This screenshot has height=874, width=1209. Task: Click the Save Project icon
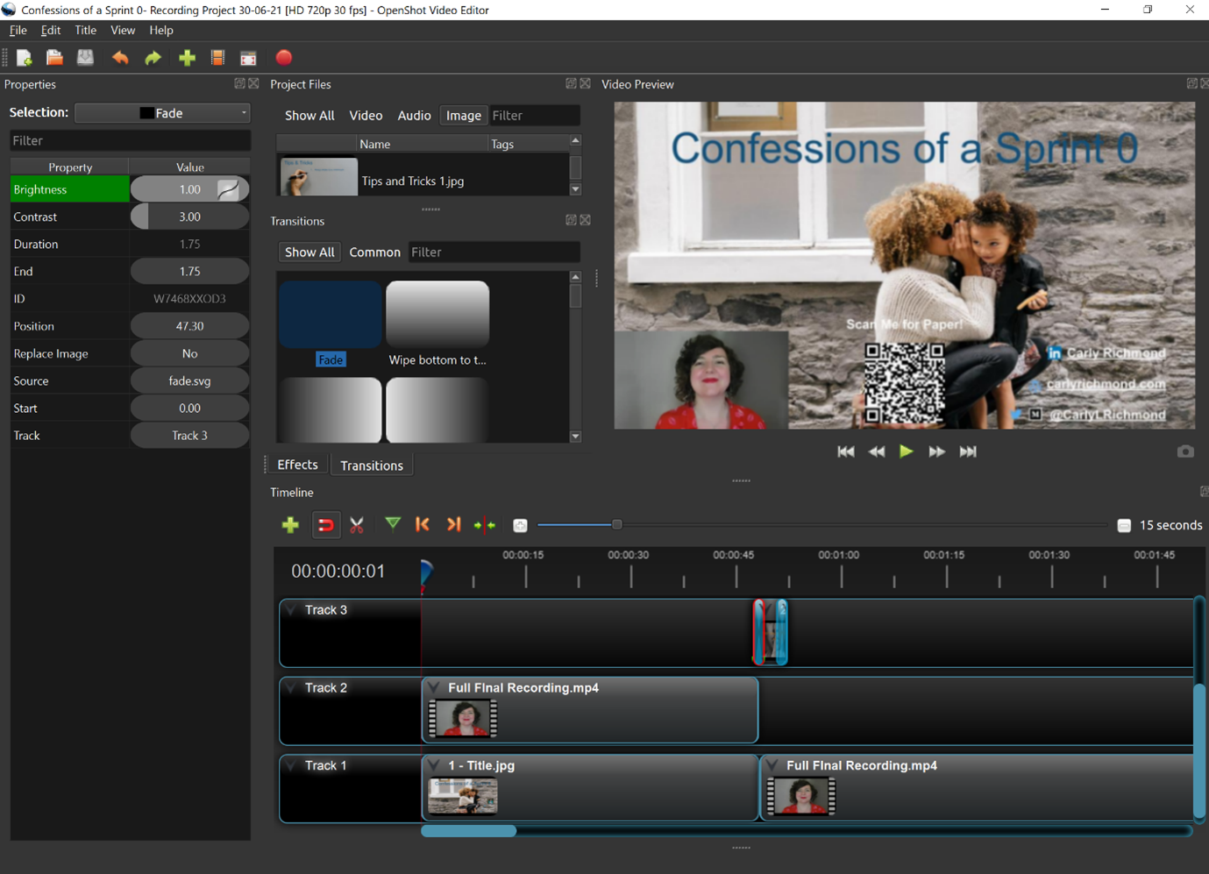(85, 58)
